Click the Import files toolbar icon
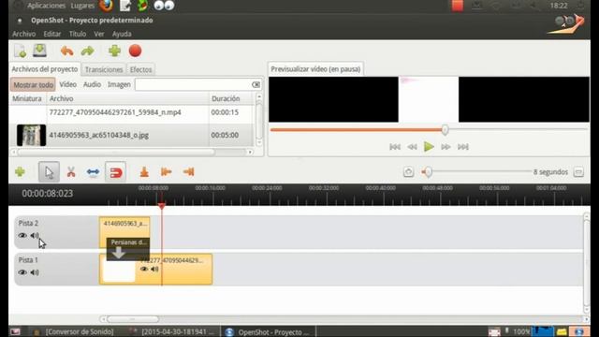The image size is (599, 337). (x=20, y=51)
